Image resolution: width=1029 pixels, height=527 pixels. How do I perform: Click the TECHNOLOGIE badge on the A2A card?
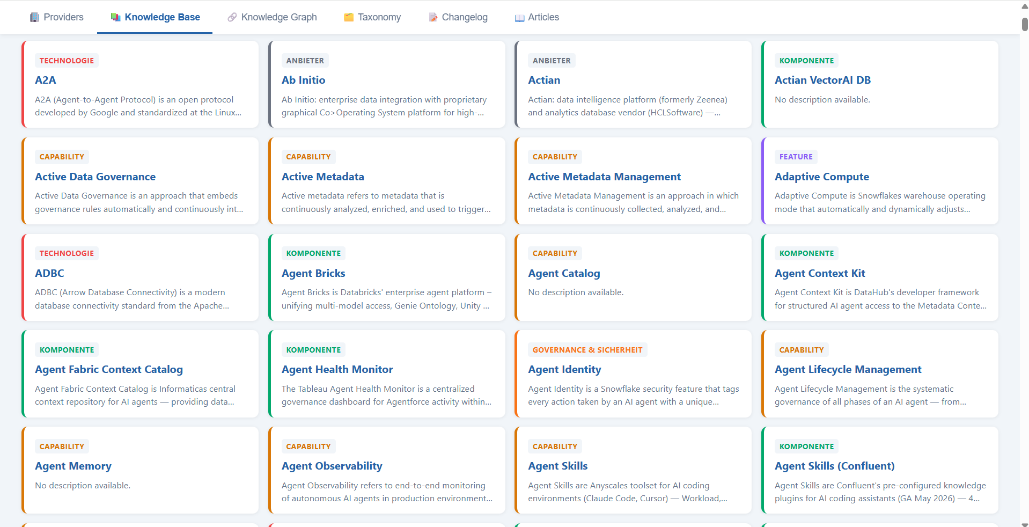coord(67,61)
